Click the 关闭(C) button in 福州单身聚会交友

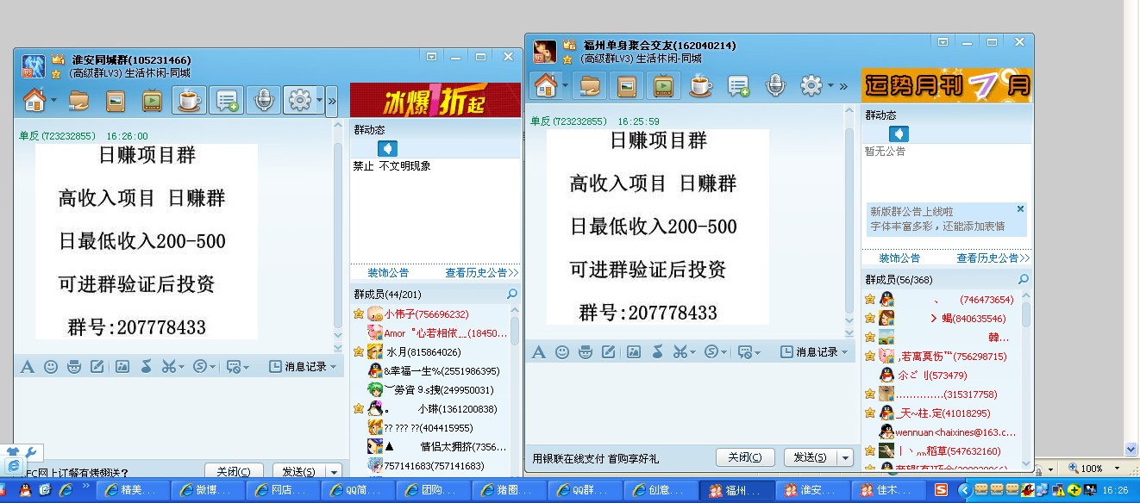point(744,458)
